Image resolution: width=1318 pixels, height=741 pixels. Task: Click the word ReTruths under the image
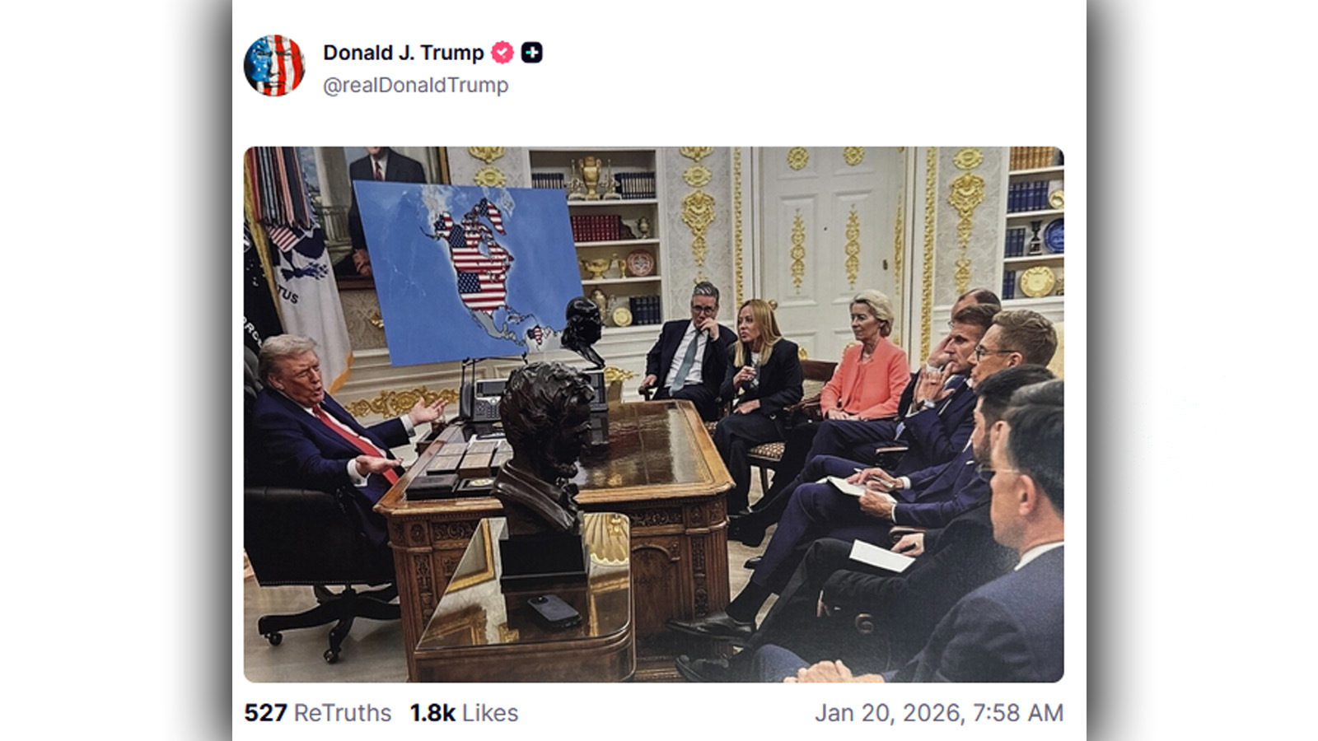343,712
